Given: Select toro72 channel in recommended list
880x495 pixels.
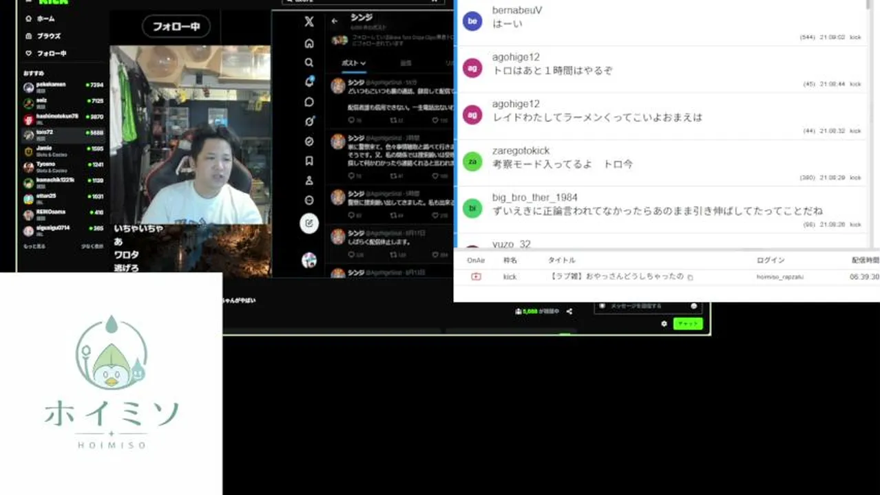Looking at the screenshot, I should (x=63, y=135).
